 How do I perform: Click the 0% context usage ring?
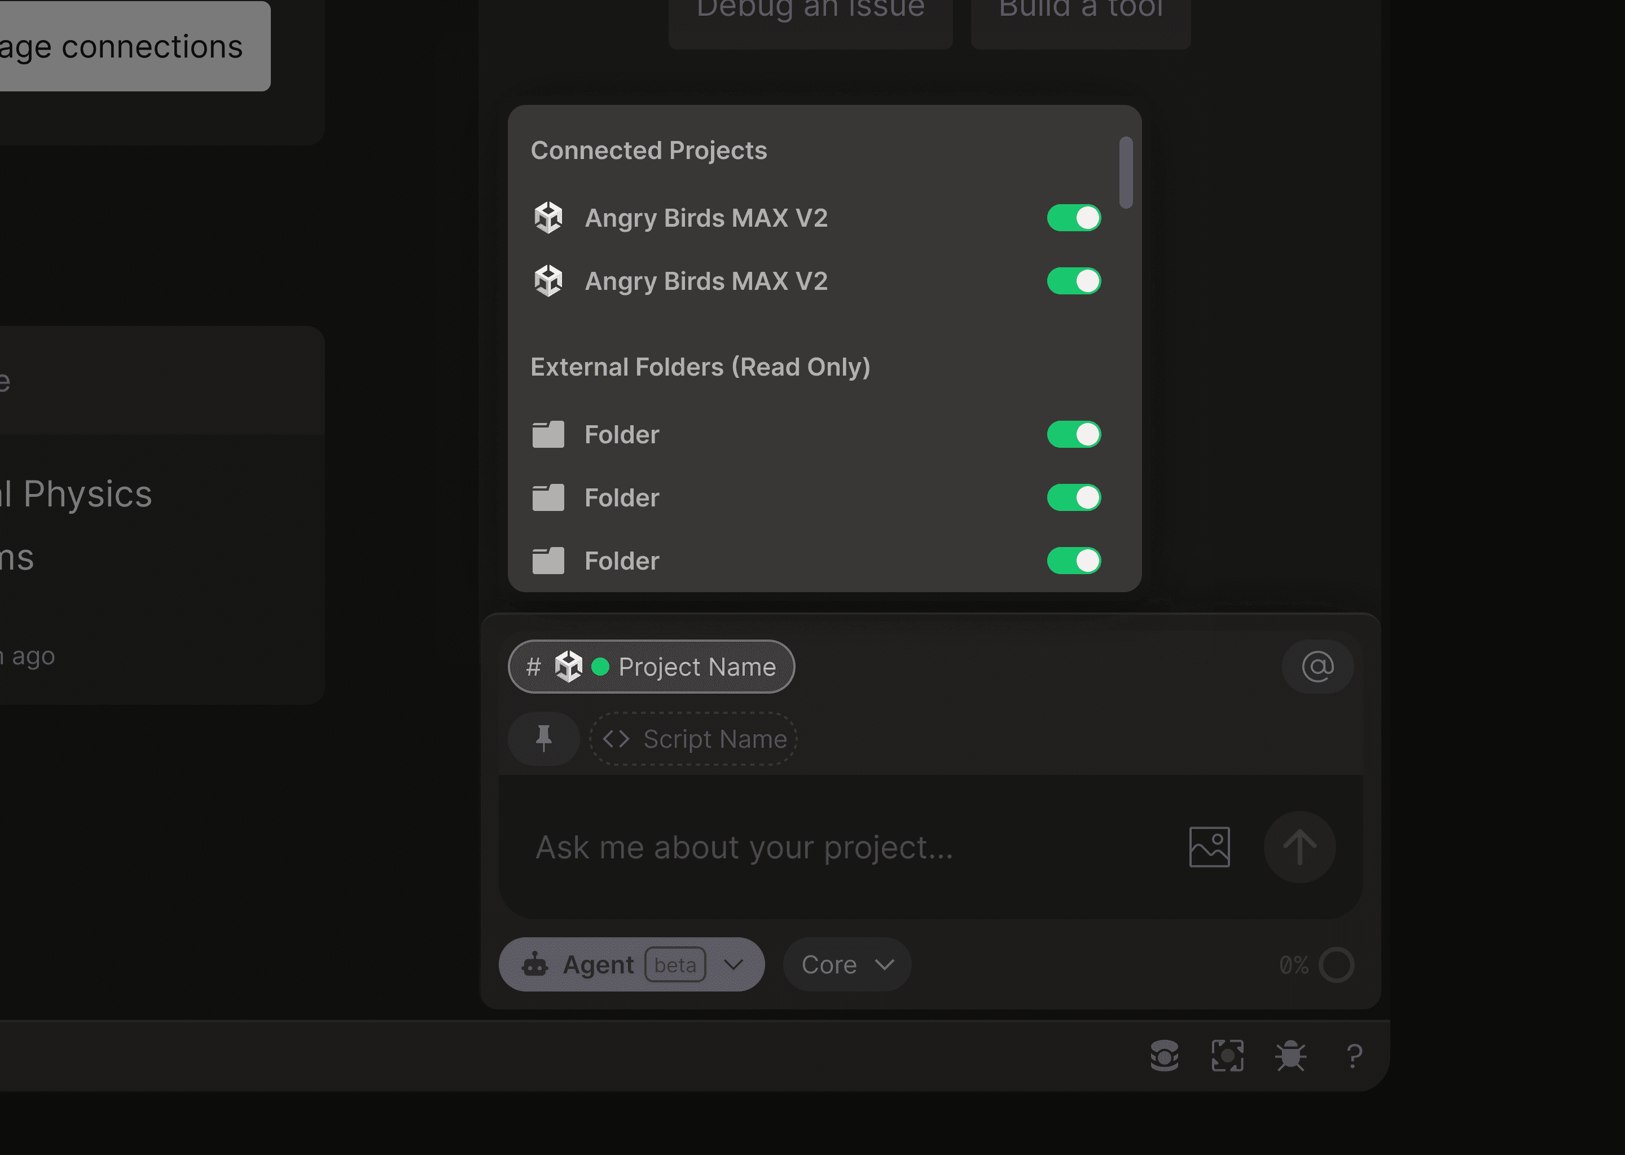coord(1336,964)
